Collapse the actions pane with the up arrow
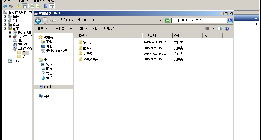261x140 pixels. point(256,18)
